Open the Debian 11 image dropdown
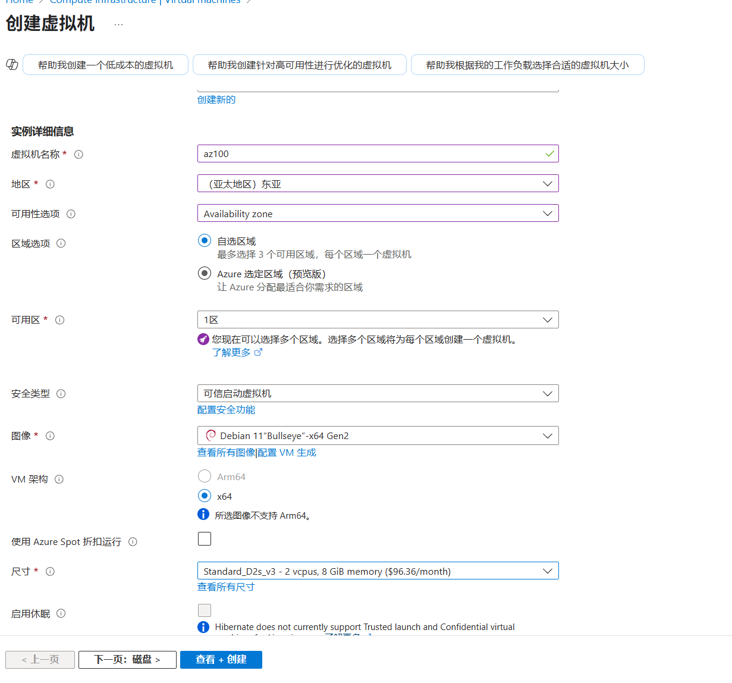The height and width of the screenshot is (683, 732). coord(378,436)
